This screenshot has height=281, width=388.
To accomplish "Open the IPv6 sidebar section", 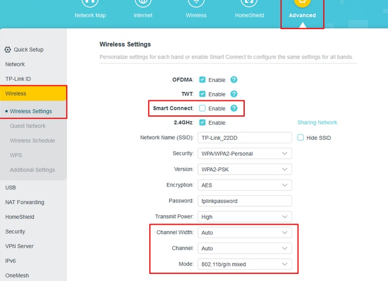I will click(11, 261).
